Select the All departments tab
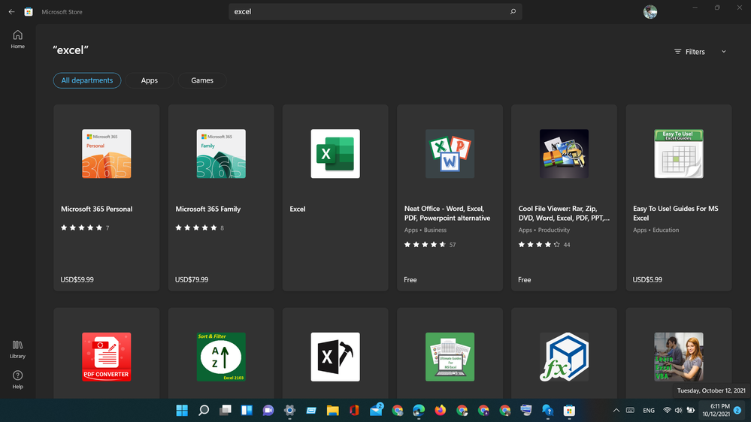This screenshot has width=751, height=422. point(86,80)
